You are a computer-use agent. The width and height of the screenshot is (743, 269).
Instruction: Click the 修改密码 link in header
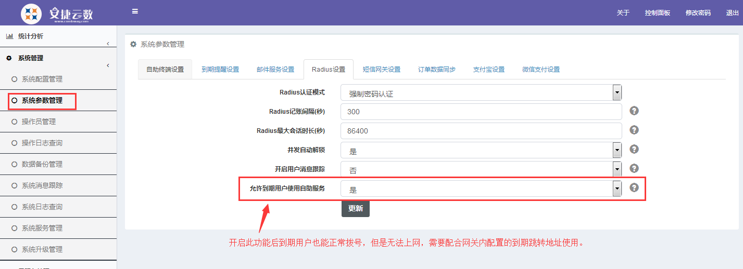point(698,13)
